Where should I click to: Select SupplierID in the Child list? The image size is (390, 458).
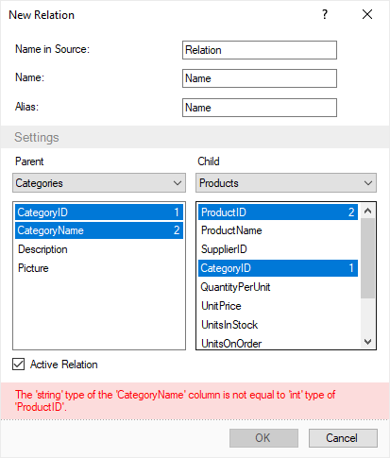[x=278, y=249]
